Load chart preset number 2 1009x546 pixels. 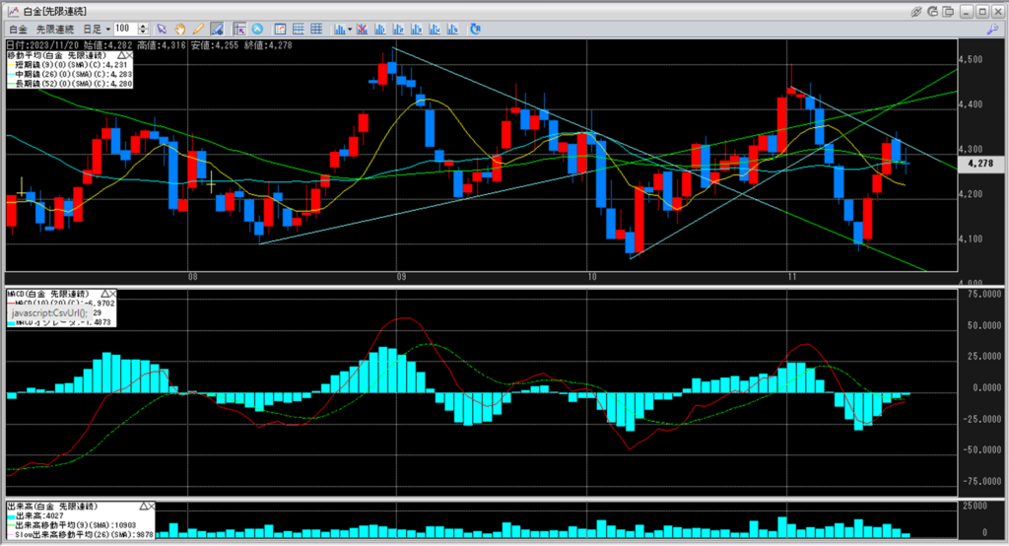tap(398, 29)
